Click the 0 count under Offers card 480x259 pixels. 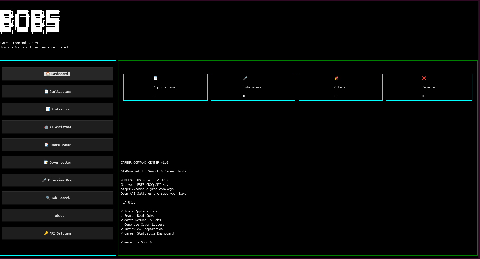[x=335, y=96]
